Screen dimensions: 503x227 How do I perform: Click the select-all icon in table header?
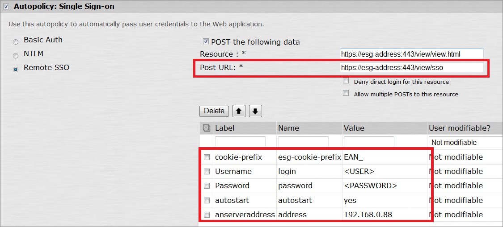pyautogui.click(x=206, y=128)
